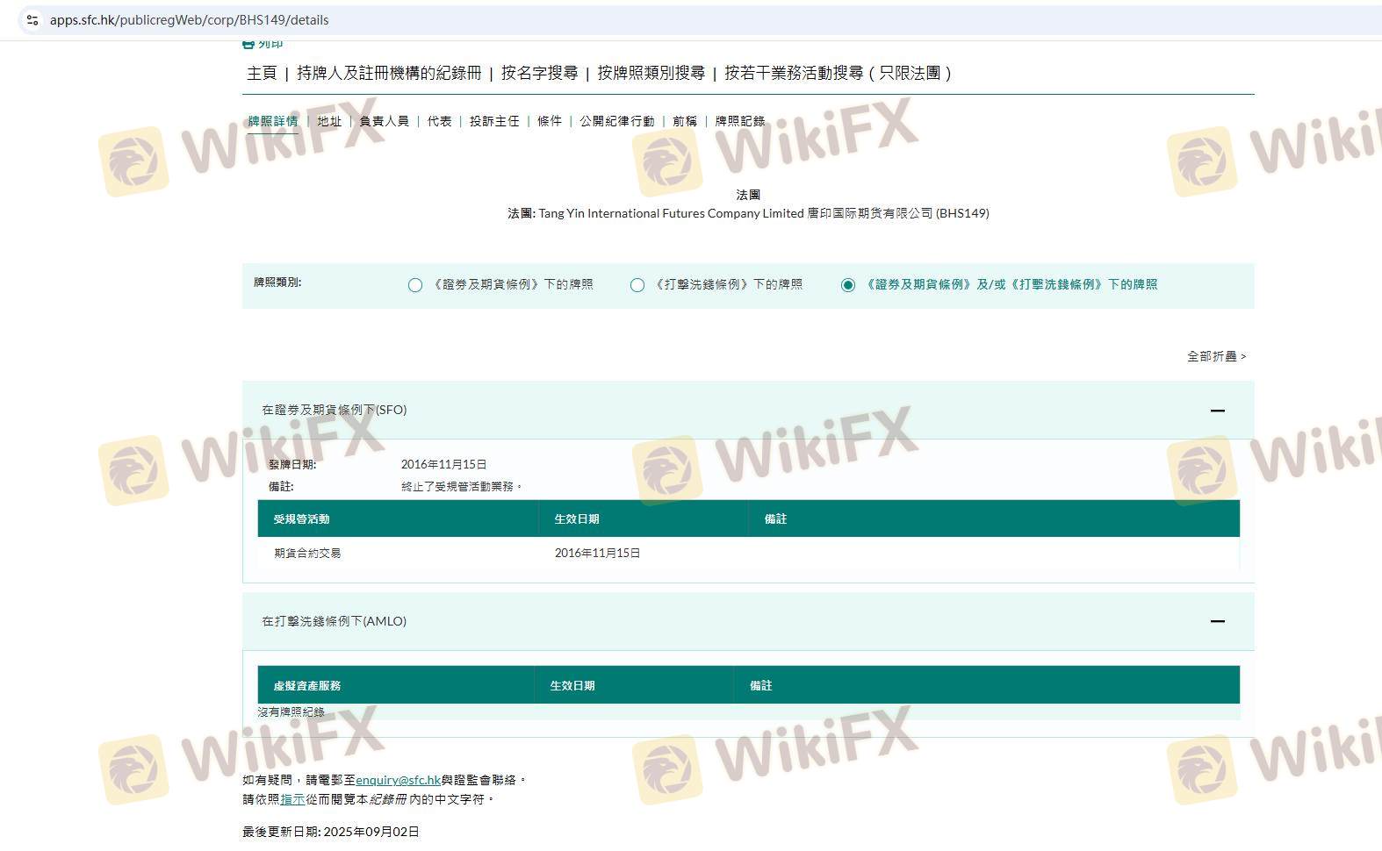The height and width of the screenshot is (851, 1382).
Task: Click the site info icon in address bar
Action: pyautogui.click(x=32, y=19)
